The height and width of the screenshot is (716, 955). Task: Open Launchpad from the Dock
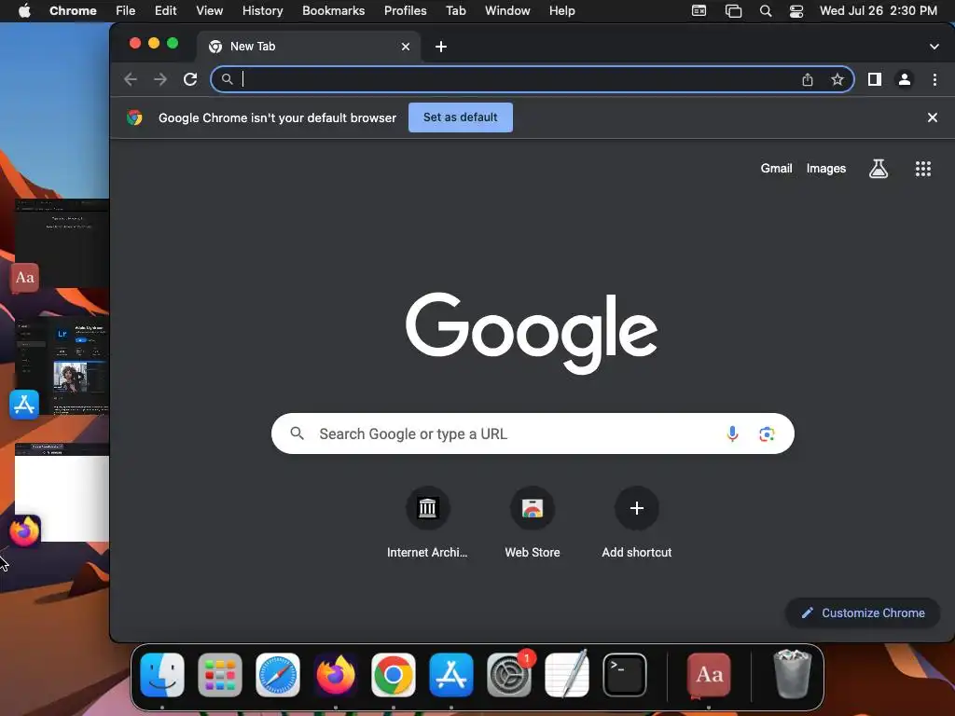click(220, 675)
